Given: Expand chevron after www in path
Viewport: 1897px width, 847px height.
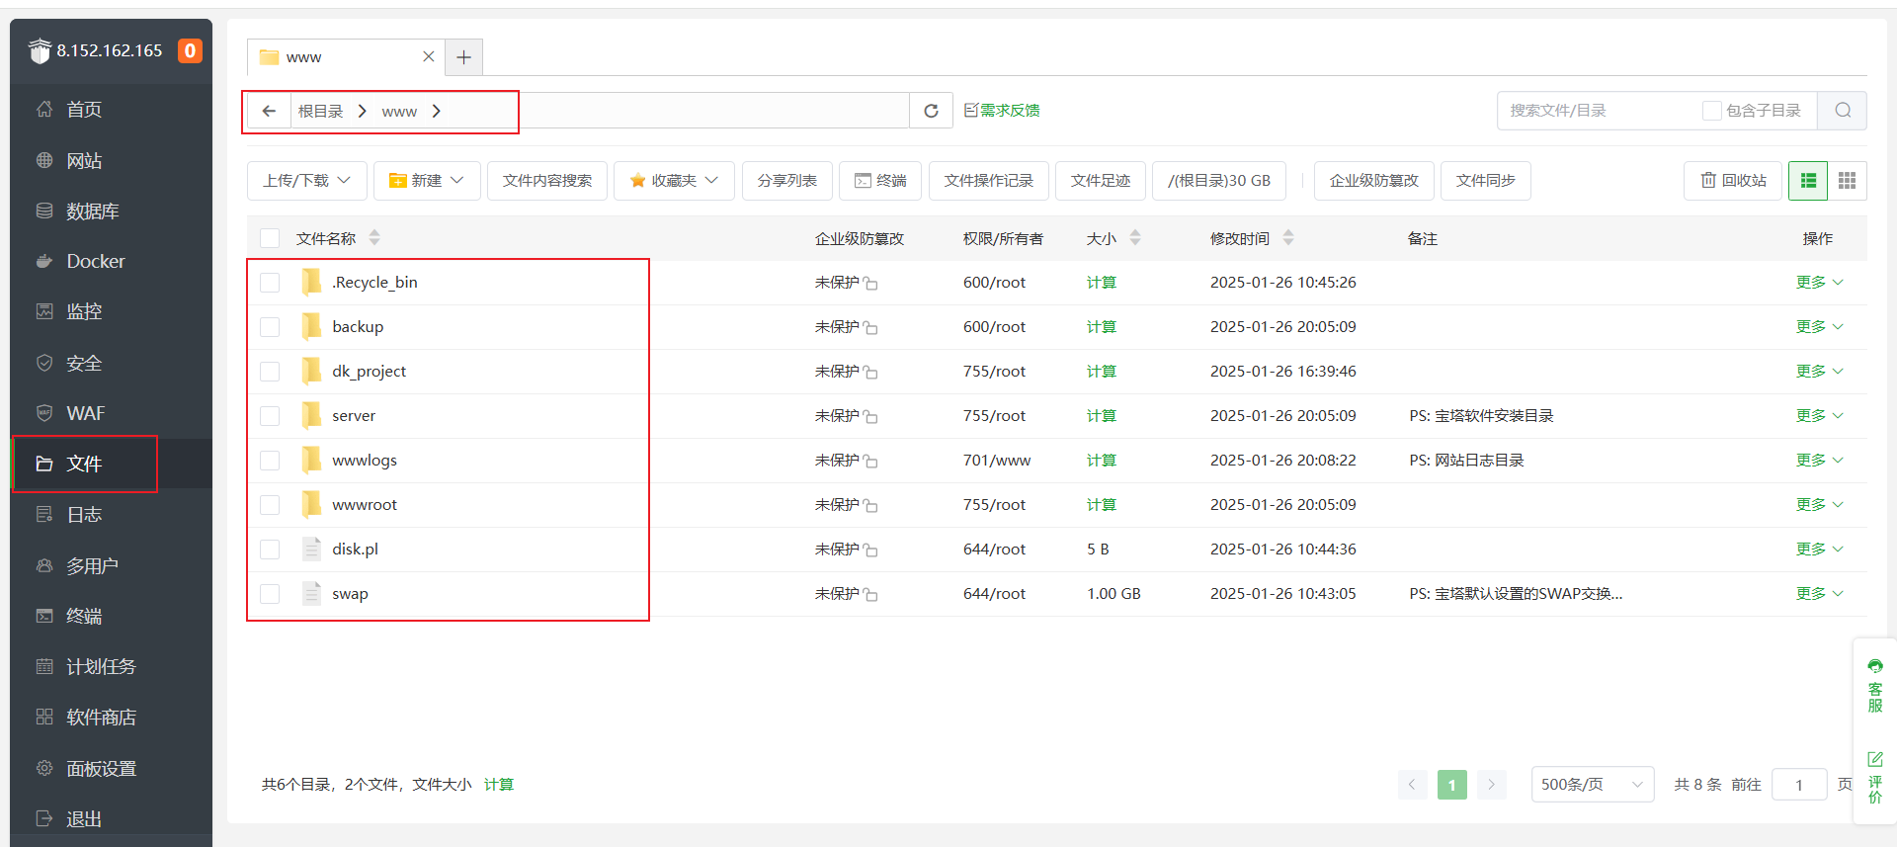Looking at the screenshot, I should tap(436, 111).
